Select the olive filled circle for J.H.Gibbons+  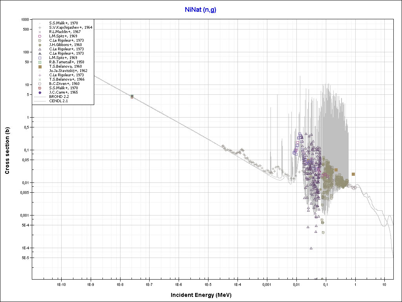point(40,45)
